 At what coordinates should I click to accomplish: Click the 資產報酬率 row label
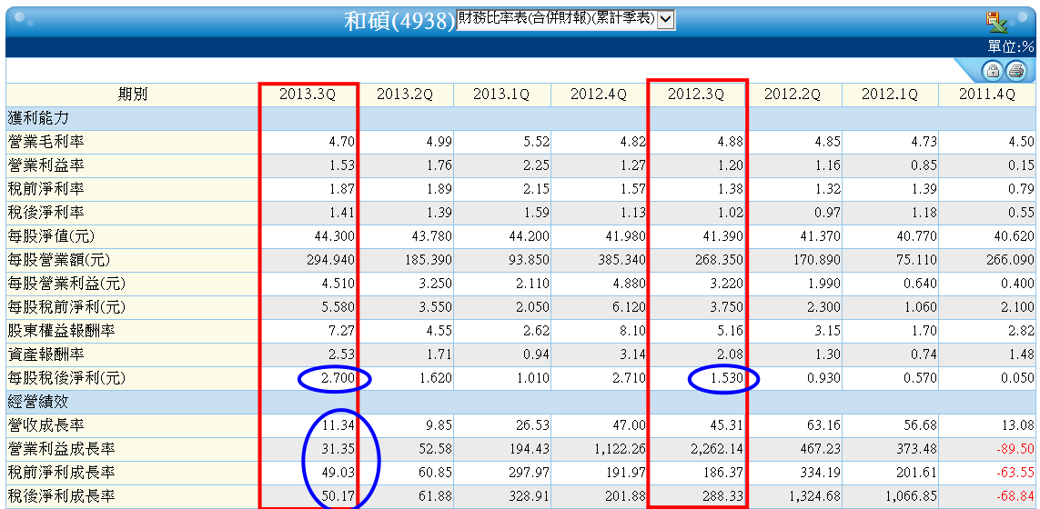[x=45, y=355]
